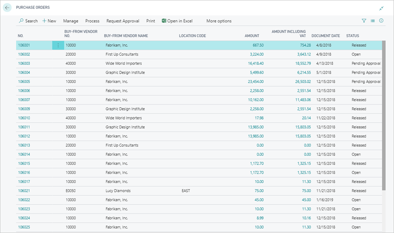Open purchase order 106021 link
The image size is (394, 233).
[24, 191]
